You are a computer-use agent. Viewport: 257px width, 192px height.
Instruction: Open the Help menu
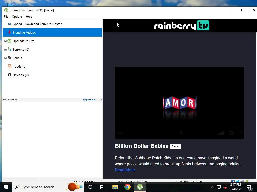29,17
